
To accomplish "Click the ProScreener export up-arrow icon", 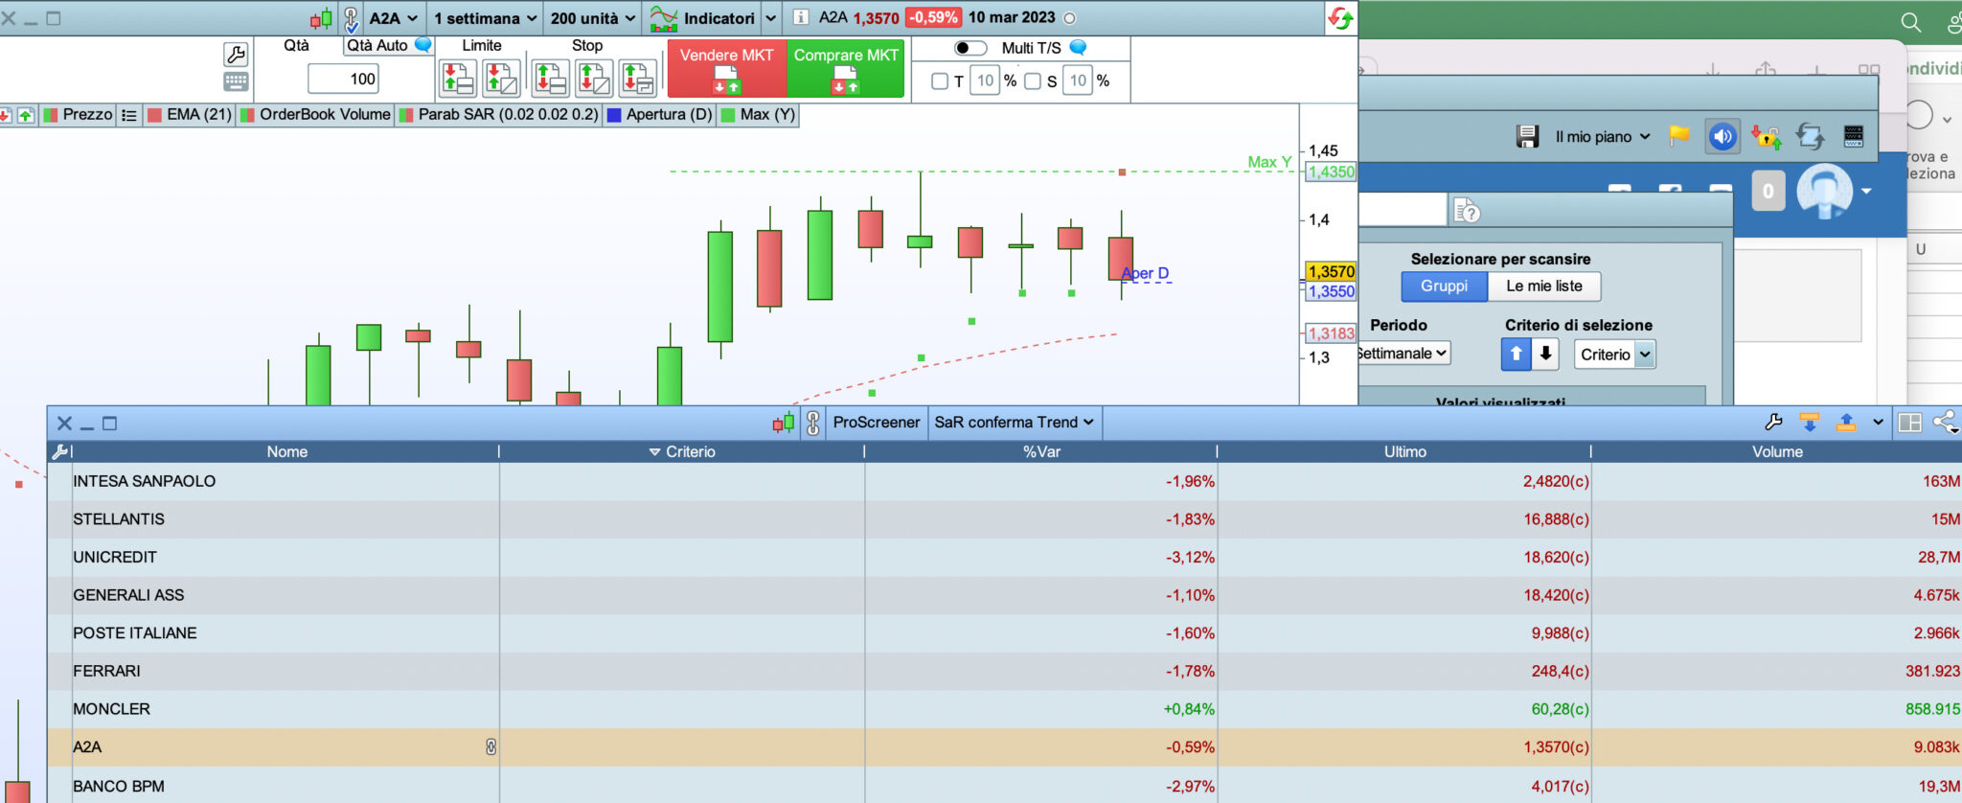I will 1846,423.
